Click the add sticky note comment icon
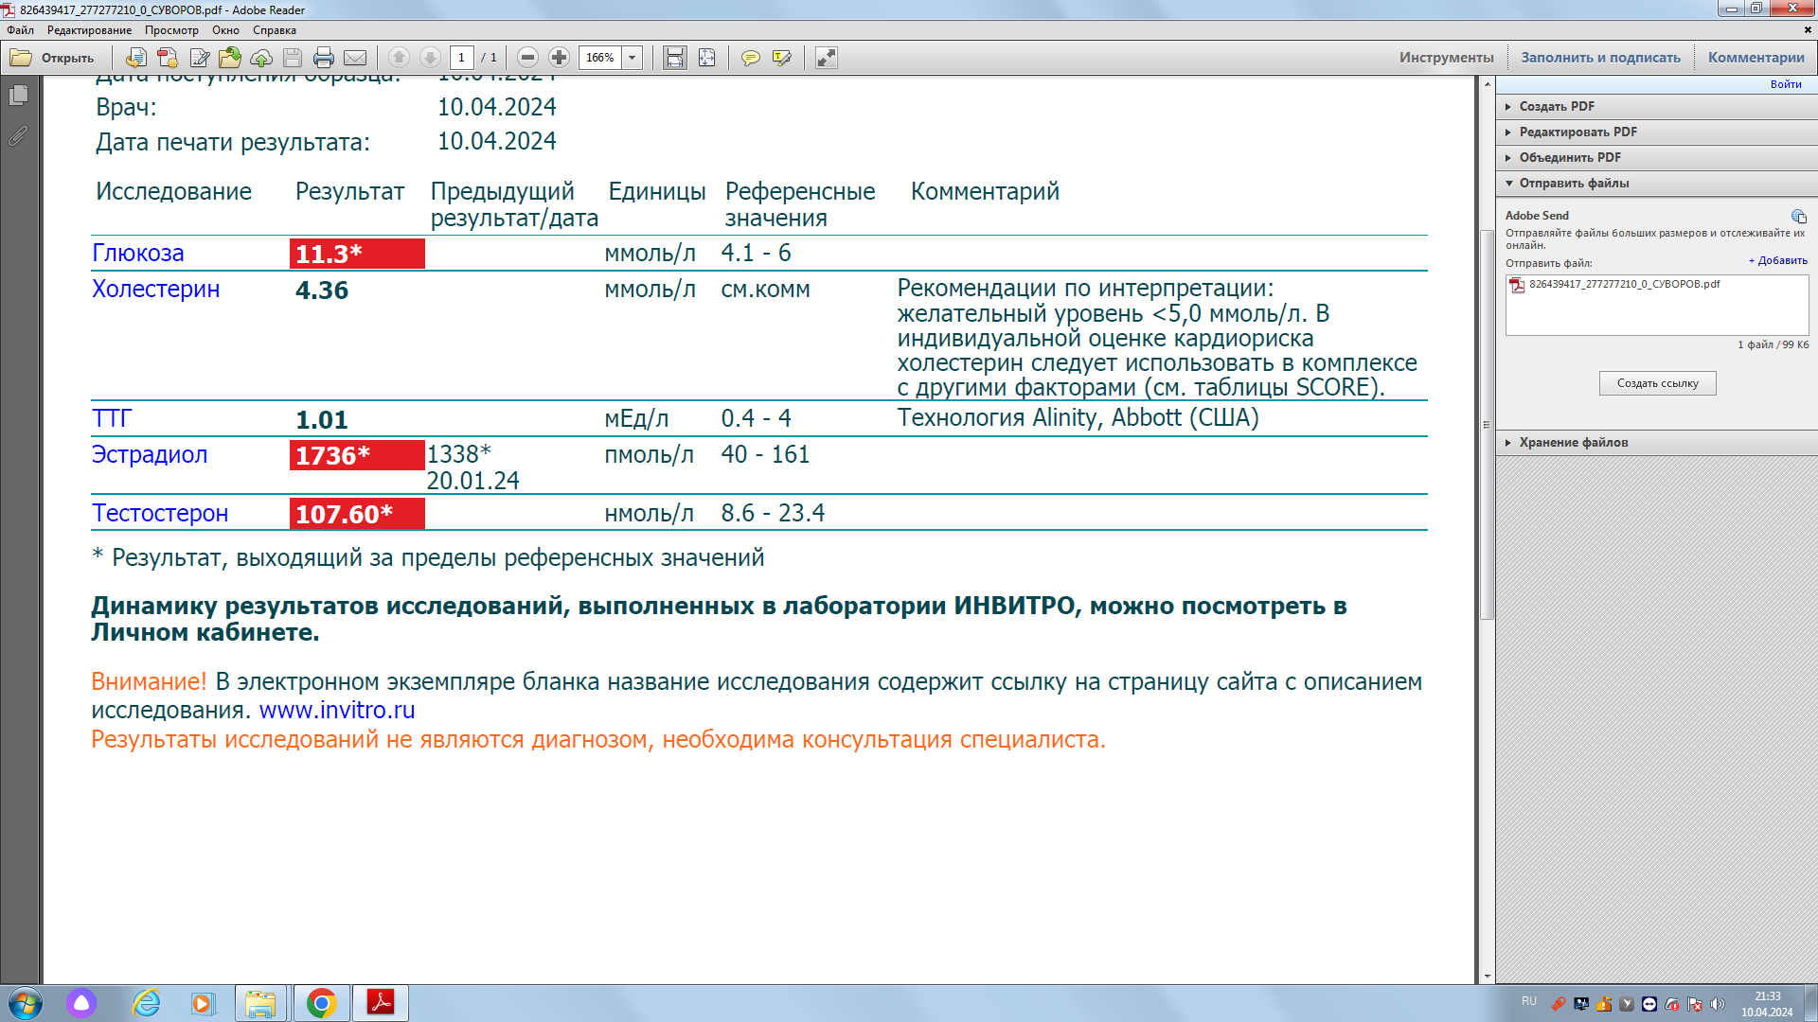The height and width of the screenshot is (1022, 1818). (750, 58)
